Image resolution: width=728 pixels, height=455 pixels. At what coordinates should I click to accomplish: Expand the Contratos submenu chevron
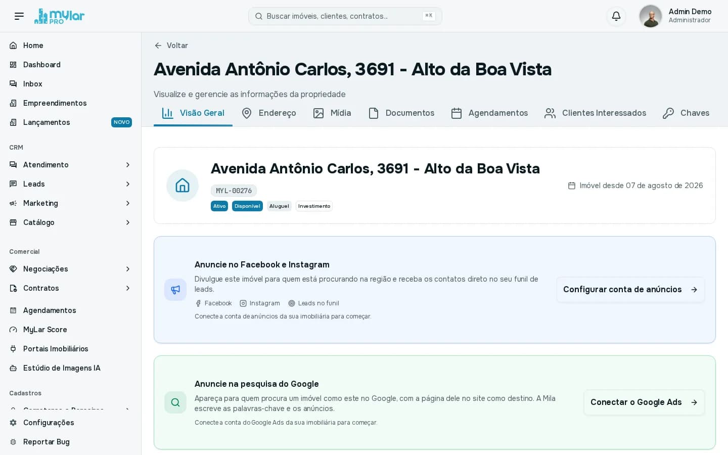click(128, 288)
